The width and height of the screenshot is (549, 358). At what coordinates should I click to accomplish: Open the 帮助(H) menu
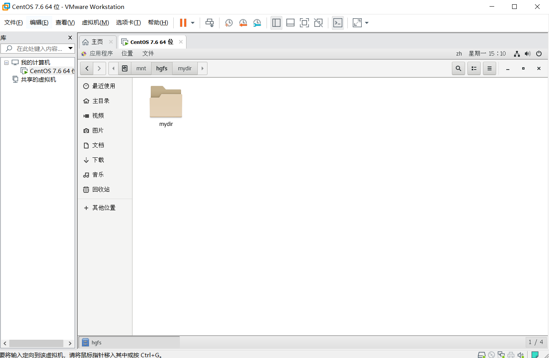pyautogui.click(x=158, y=23)
